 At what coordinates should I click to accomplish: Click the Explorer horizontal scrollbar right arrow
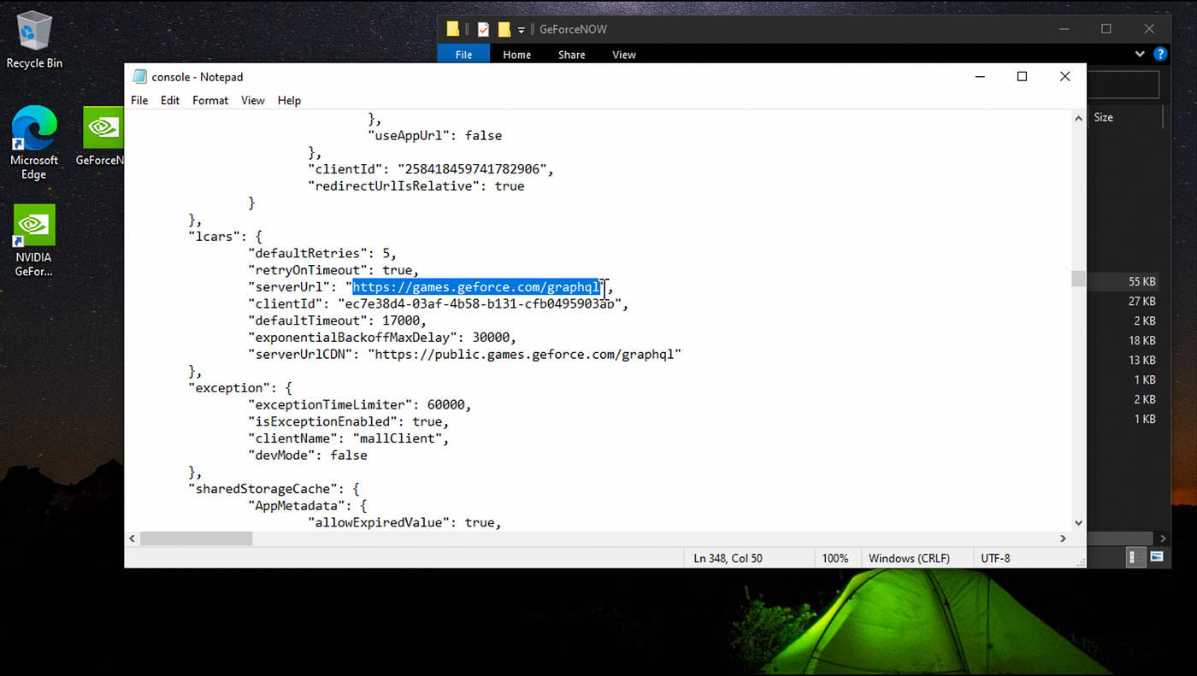click(1164, 538)
